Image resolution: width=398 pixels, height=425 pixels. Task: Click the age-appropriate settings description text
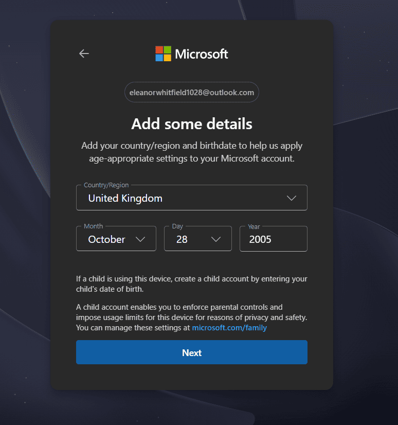tap(192, 152)
